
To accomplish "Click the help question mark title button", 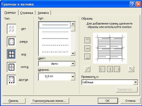I will pos(132,4).
